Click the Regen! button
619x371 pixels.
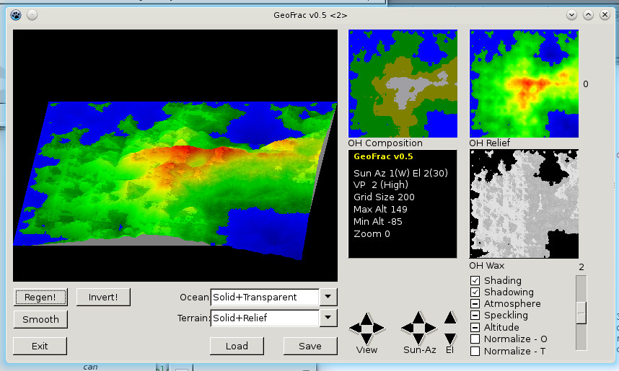click(x=40, y=297)
